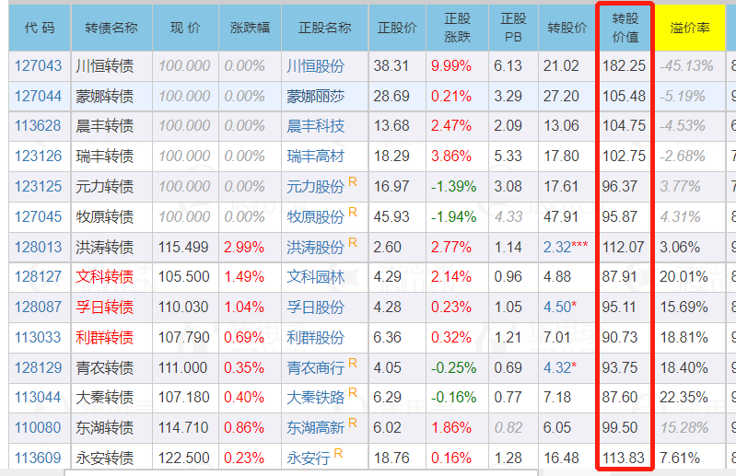Sort by the 正股PB column header

(513, 29)
